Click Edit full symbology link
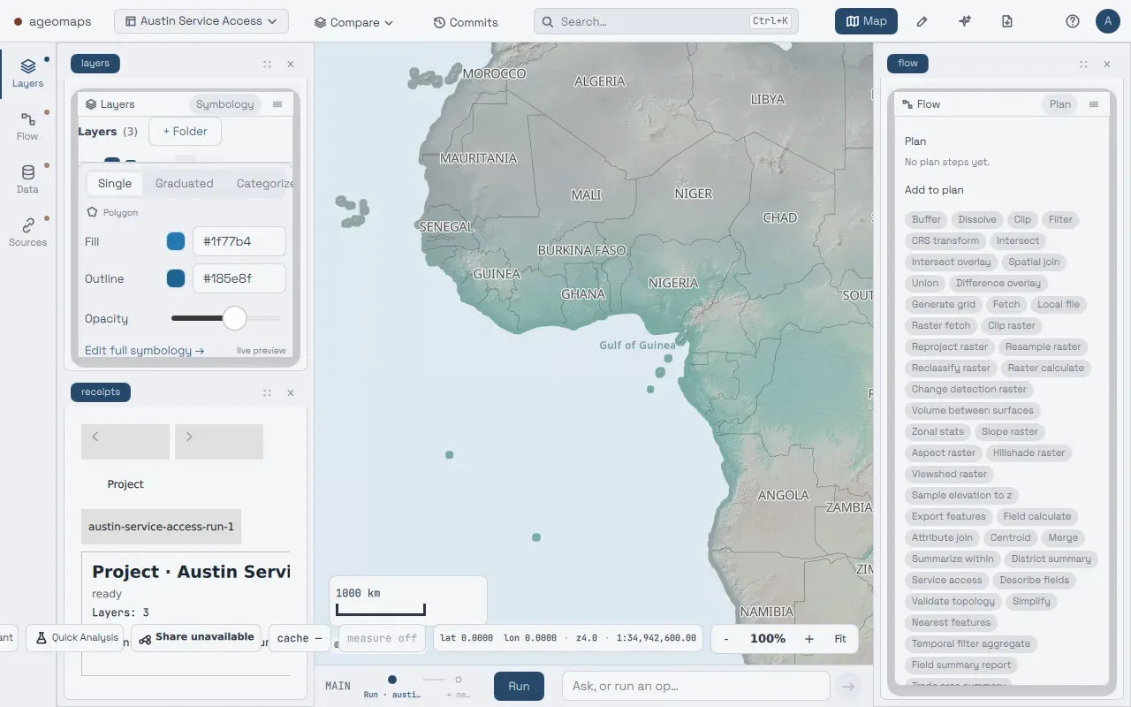1131x707 pixels. pos(145,351)
